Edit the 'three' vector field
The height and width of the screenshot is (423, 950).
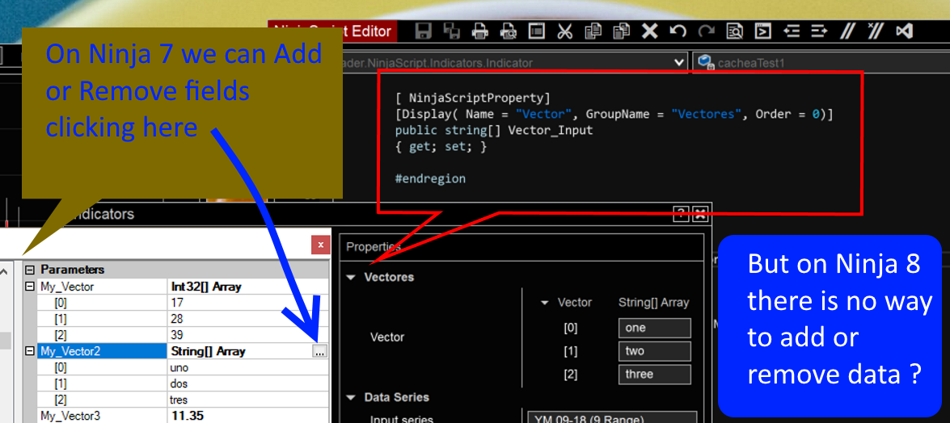point(654,375)
